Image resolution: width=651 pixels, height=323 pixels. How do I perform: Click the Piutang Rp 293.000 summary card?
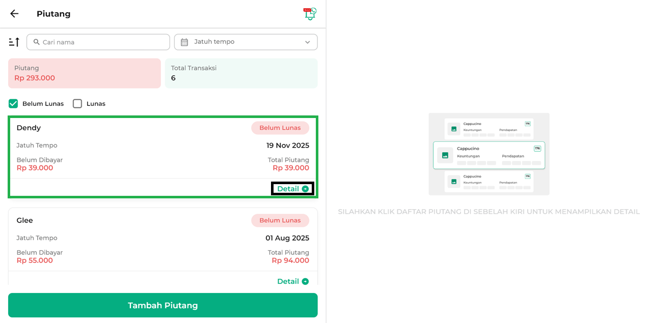pyautogui.click(x=85, y=73)
